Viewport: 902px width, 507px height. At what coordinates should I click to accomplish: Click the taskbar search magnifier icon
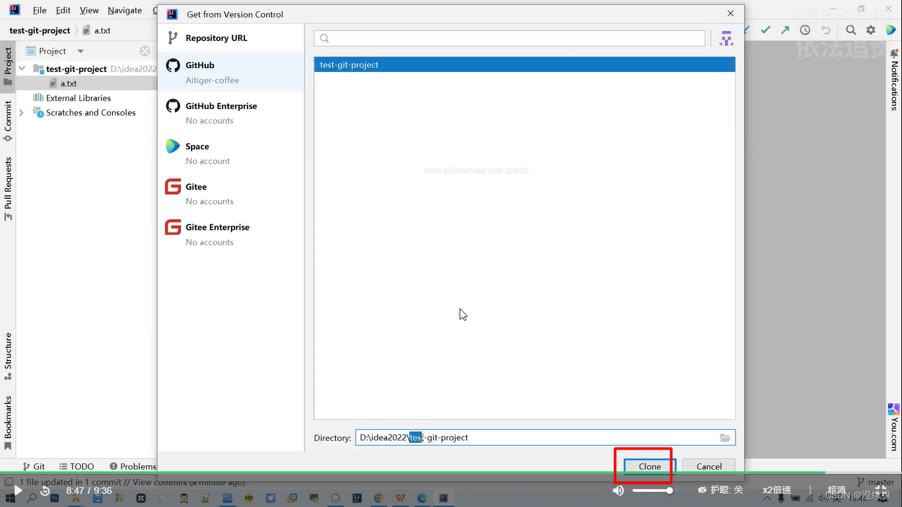32,498
